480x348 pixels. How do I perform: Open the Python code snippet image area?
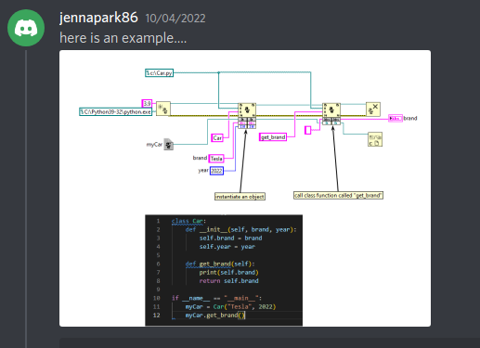[224, 270]
